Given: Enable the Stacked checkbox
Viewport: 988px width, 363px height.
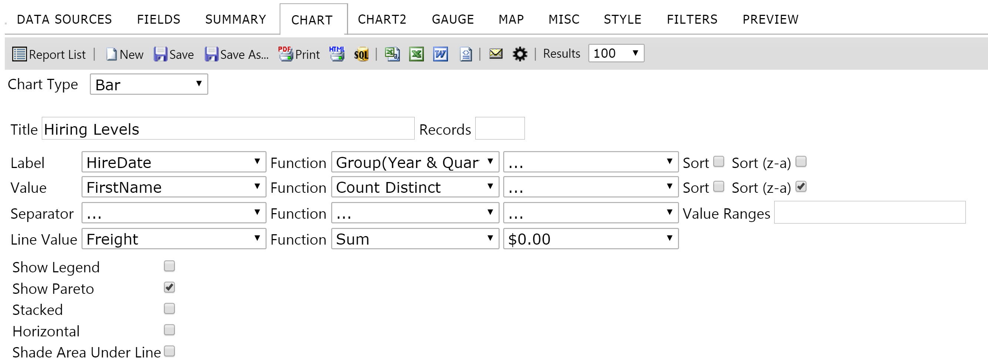Looking at the screenshot, I should click(x=169, y=309).
